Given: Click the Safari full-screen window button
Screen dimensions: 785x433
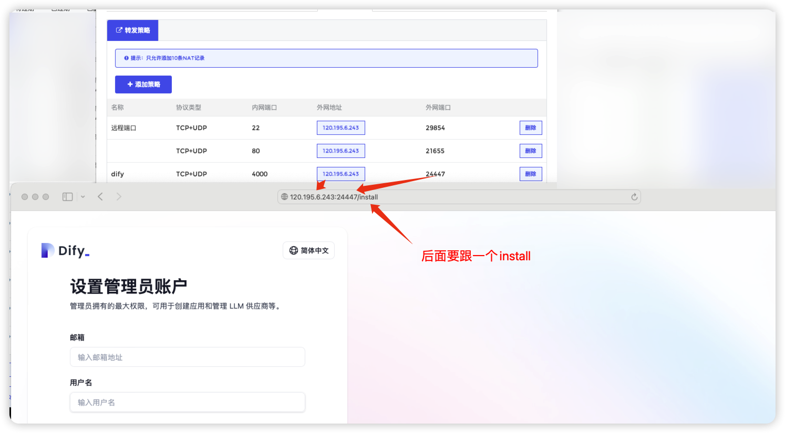Looking at the screenshot, I should (46, 197).
